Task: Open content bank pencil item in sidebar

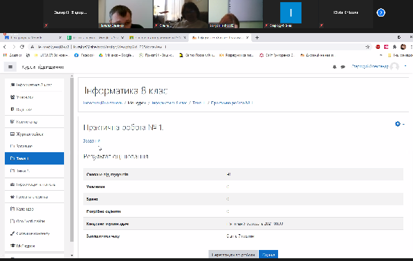Action: [x=34, y=233]
